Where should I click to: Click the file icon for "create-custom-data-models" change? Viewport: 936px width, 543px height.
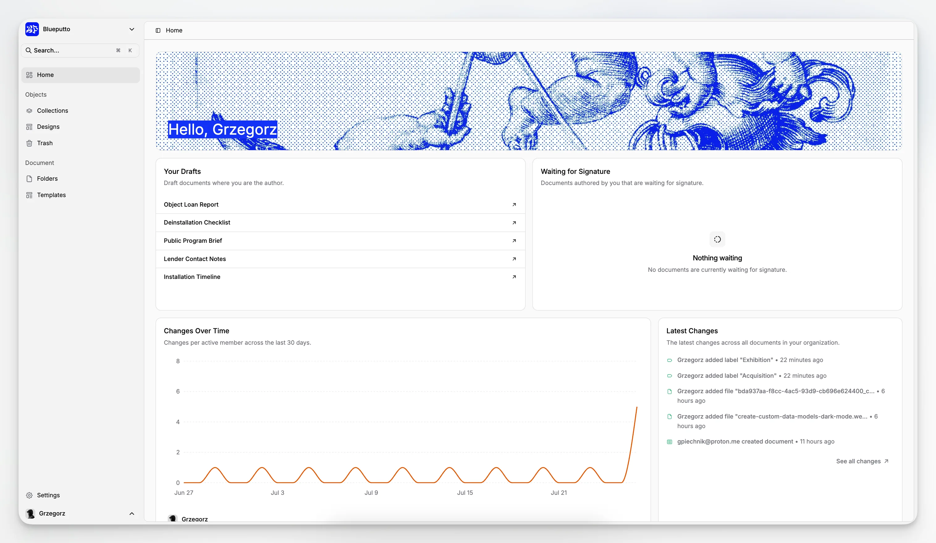[669, 417]
